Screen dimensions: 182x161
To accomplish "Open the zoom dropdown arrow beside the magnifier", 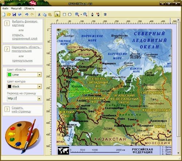I will (81, 15).
